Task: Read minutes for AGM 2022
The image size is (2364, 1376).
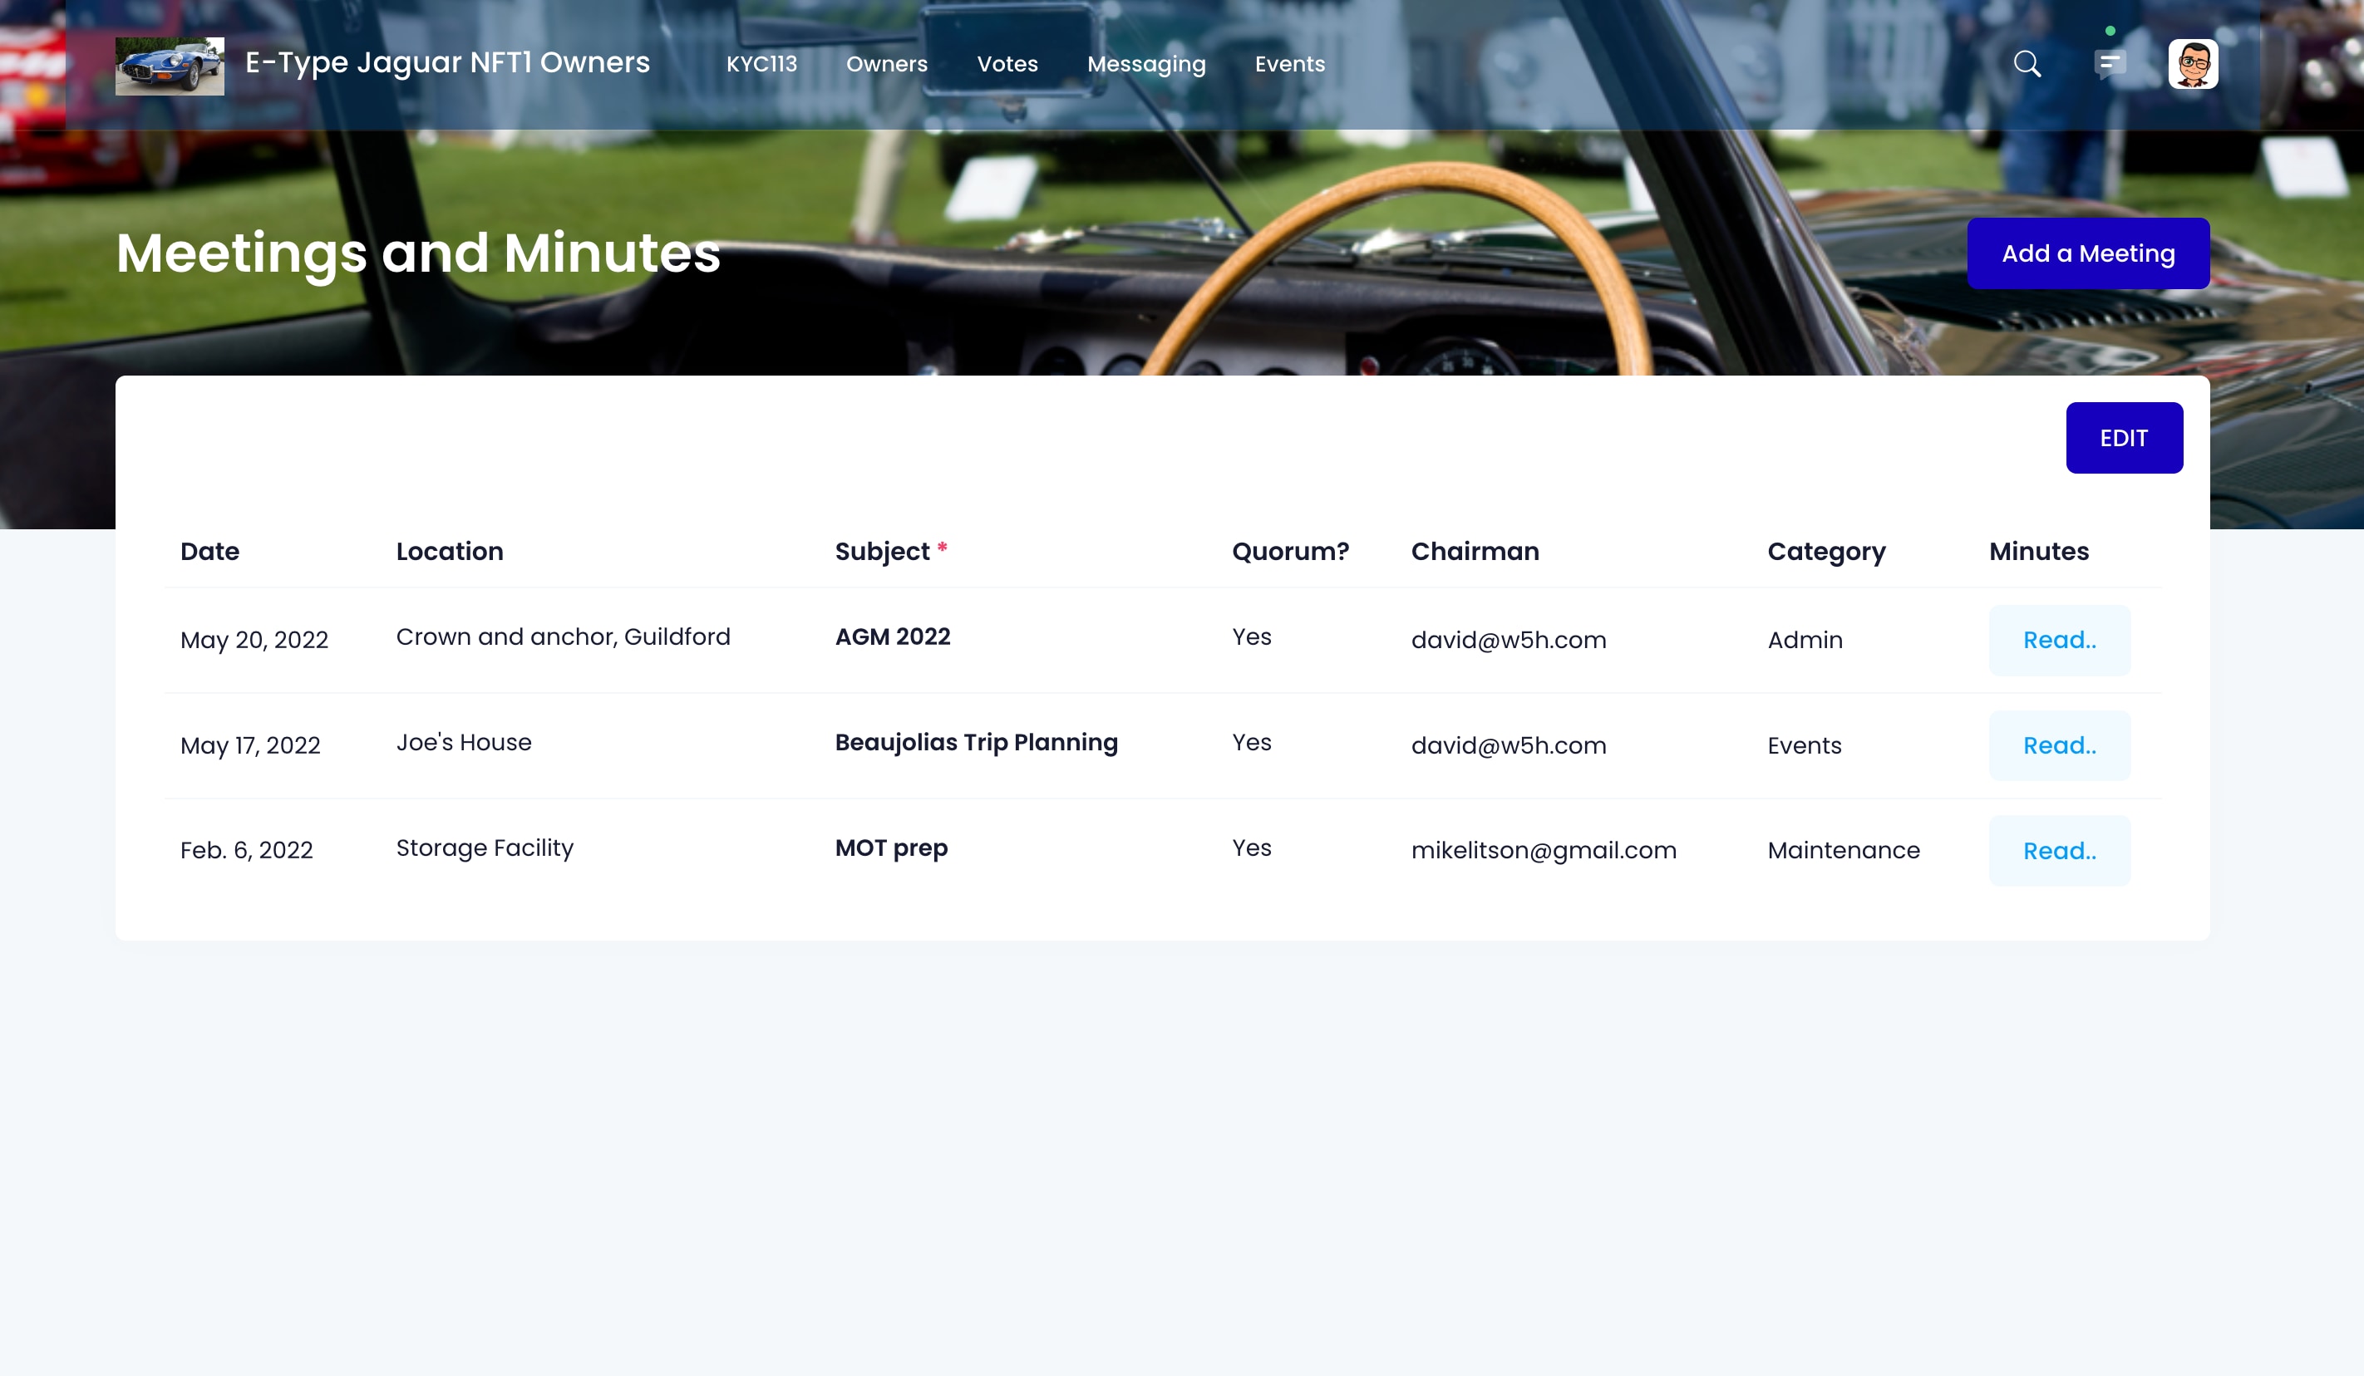Action: pos(2058,640)
